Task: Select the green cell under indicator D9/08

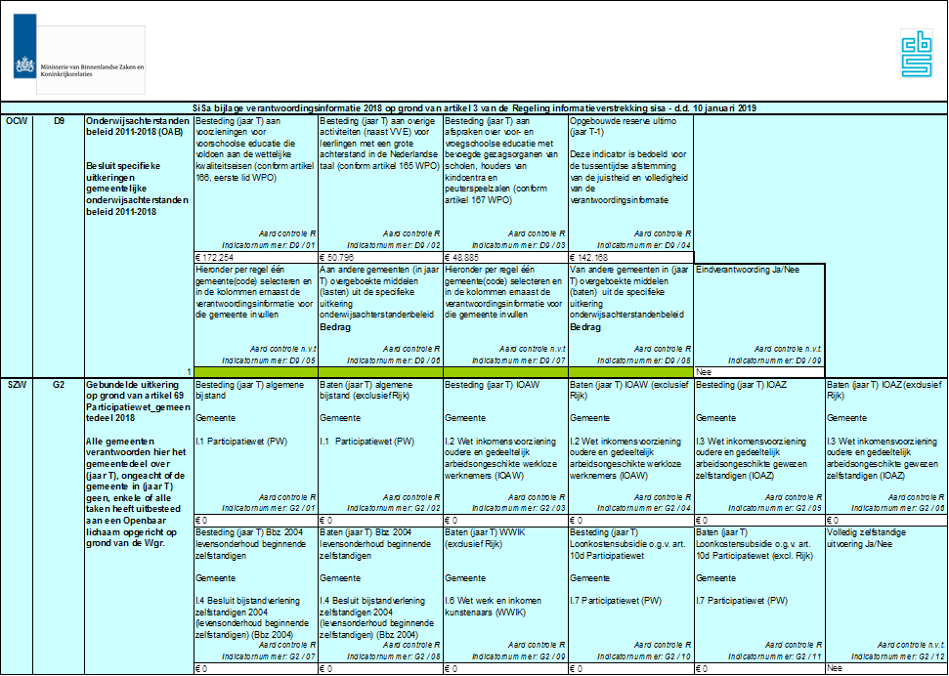Action: coord(629,372)
